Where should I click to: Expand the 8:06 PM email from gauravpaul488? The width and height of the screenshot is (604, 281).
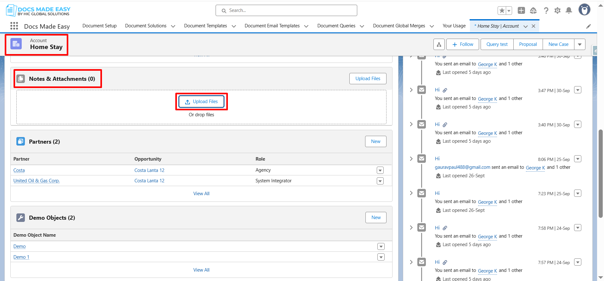click(411, 159)
